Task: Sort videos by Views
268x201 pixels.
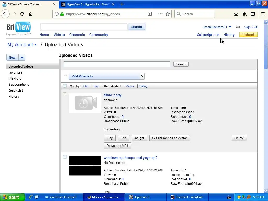Action: pyautogui.click(x=130, y=86)
